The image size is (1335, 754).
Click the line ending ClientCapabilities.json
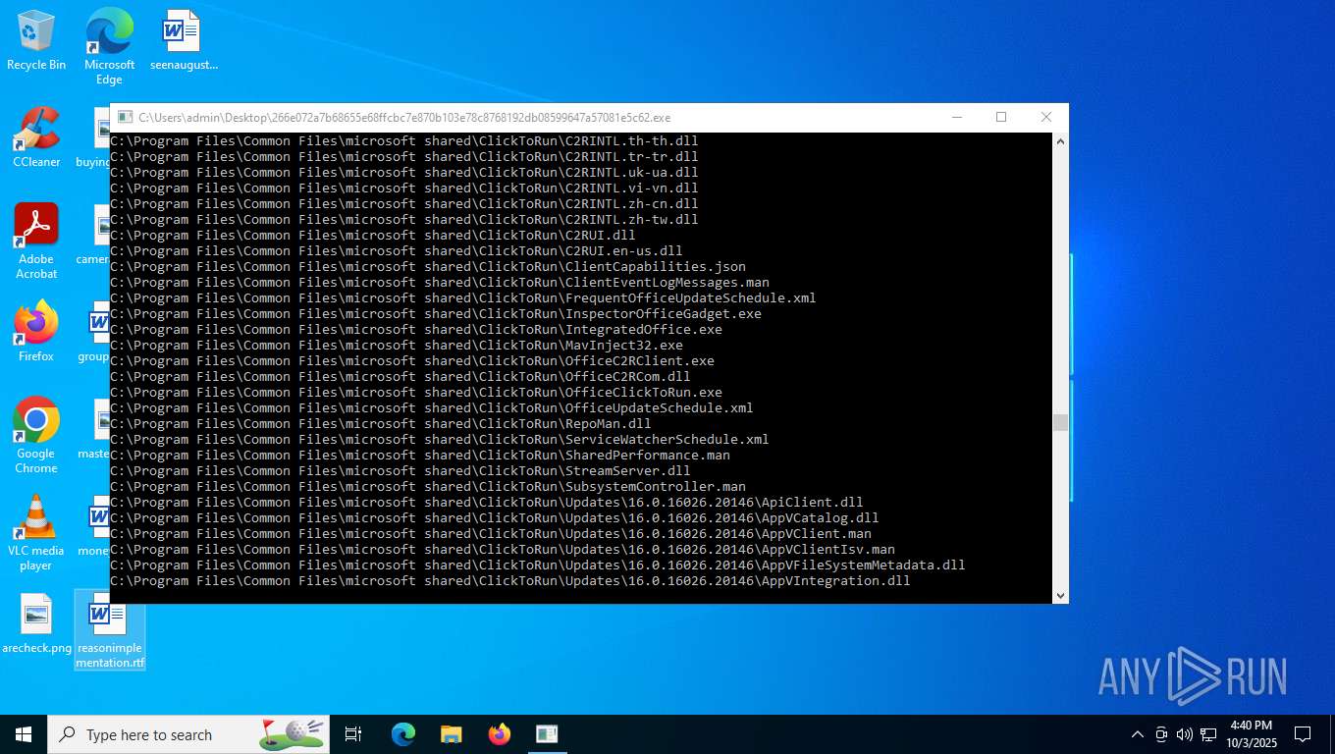coord(428,267)
